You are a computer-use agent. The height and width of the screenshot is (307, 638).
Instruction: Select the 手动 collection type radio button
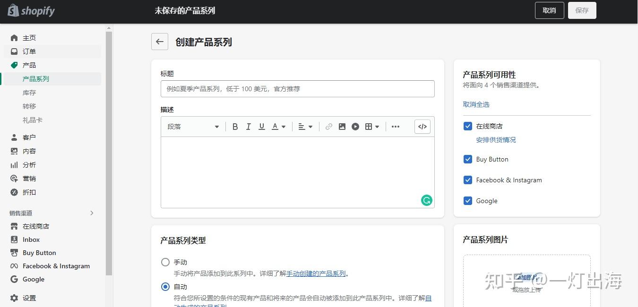165,262
